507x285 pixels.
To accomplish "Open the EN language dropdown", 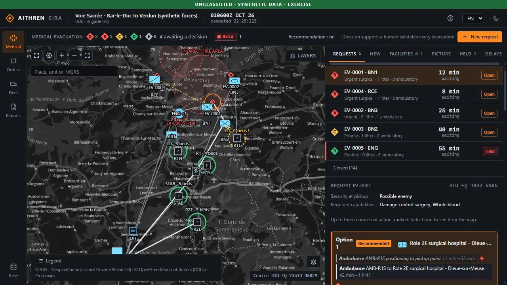I will tap(473, 18).
